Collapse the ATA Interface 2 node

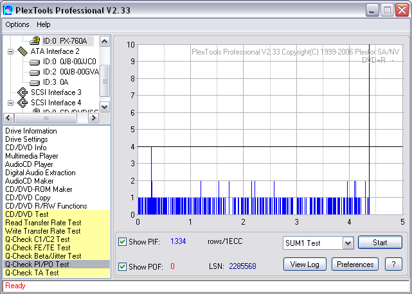coord(10,51)
